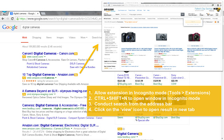This screenshot has height=140, width=224.
Task: Click the green padlock in Google address bar
Action: click(17, 19)
